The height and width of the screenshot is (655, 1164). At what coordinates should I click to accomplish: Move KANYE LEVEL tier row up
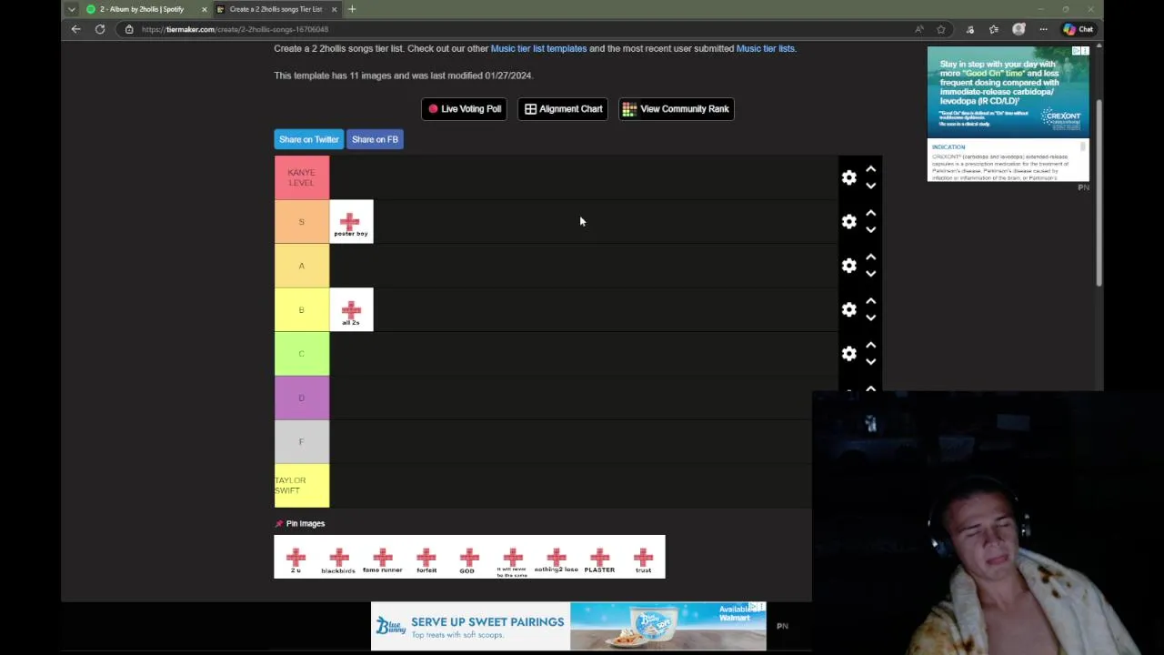click(870, 169)
